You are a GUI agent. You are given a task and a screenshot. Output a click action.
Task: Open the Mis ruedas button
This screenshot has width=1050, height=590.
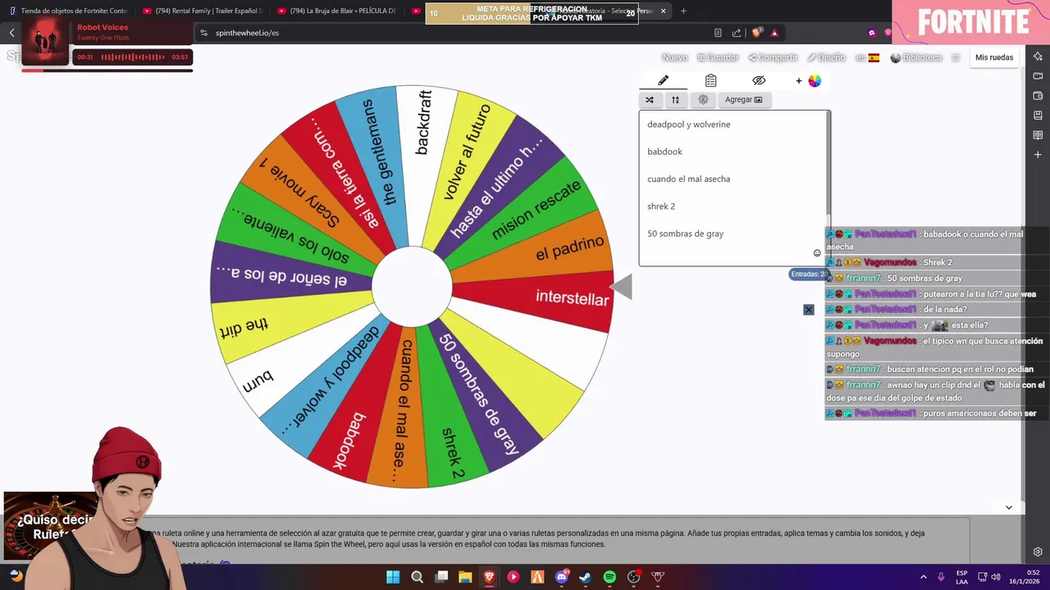pyautogui.click(x=994, y=57)
